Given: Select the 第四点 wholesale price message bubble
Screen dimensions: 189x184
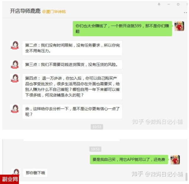Looking at the screenshot, I should (x=72, y=87).
